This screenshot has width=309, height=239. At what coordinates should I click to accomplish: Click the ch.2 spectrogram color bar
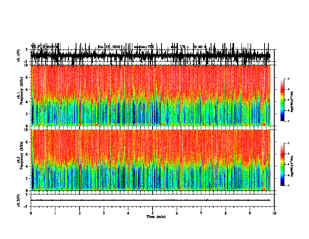point(282,164)
